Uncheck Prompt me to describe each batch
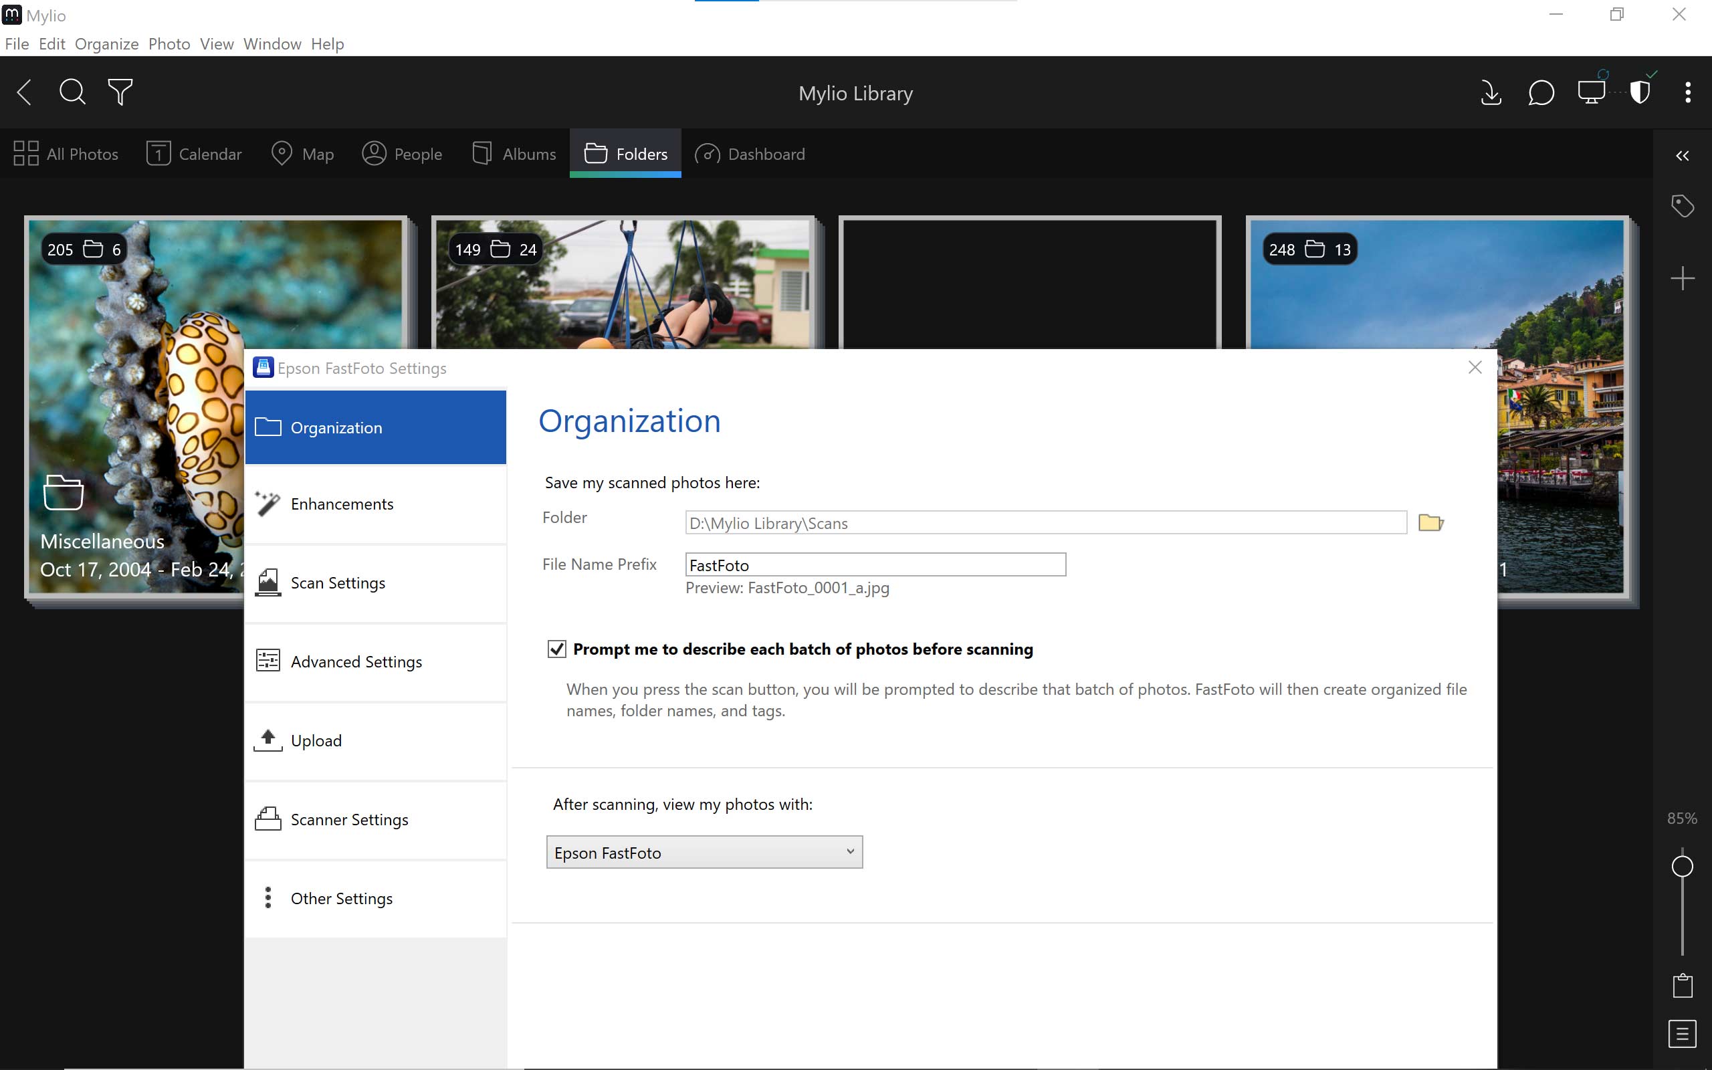This screenshot has height=1070, width=1712. (557, 649)
